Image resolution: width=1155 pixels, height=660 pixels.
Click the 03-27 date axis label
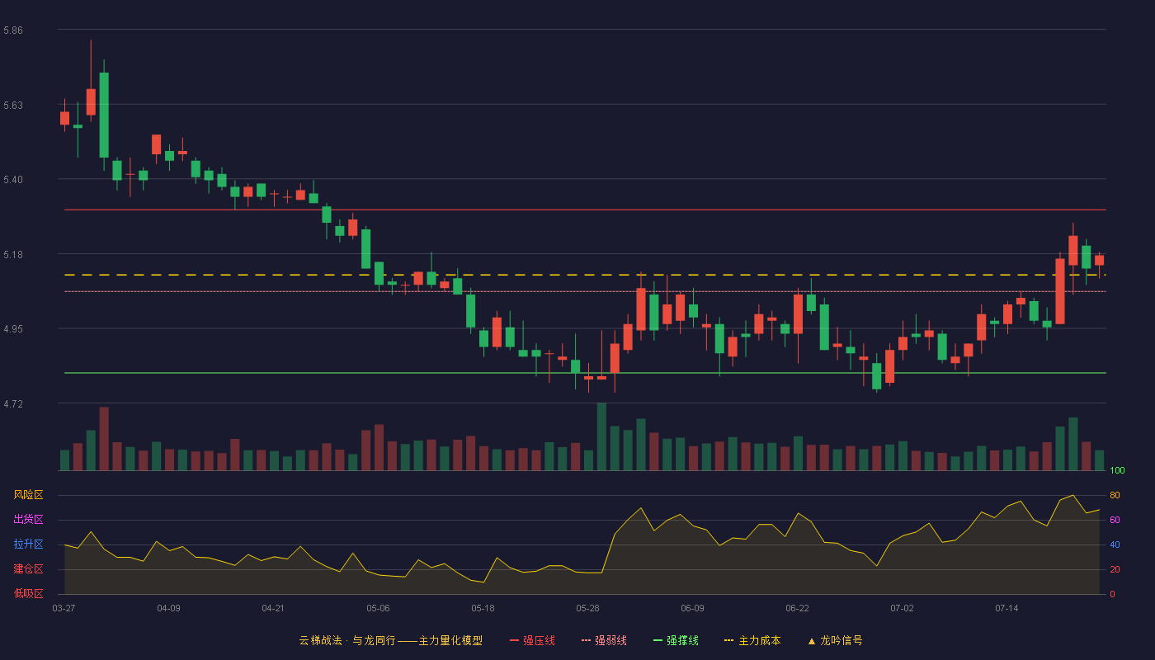[64, 608]
